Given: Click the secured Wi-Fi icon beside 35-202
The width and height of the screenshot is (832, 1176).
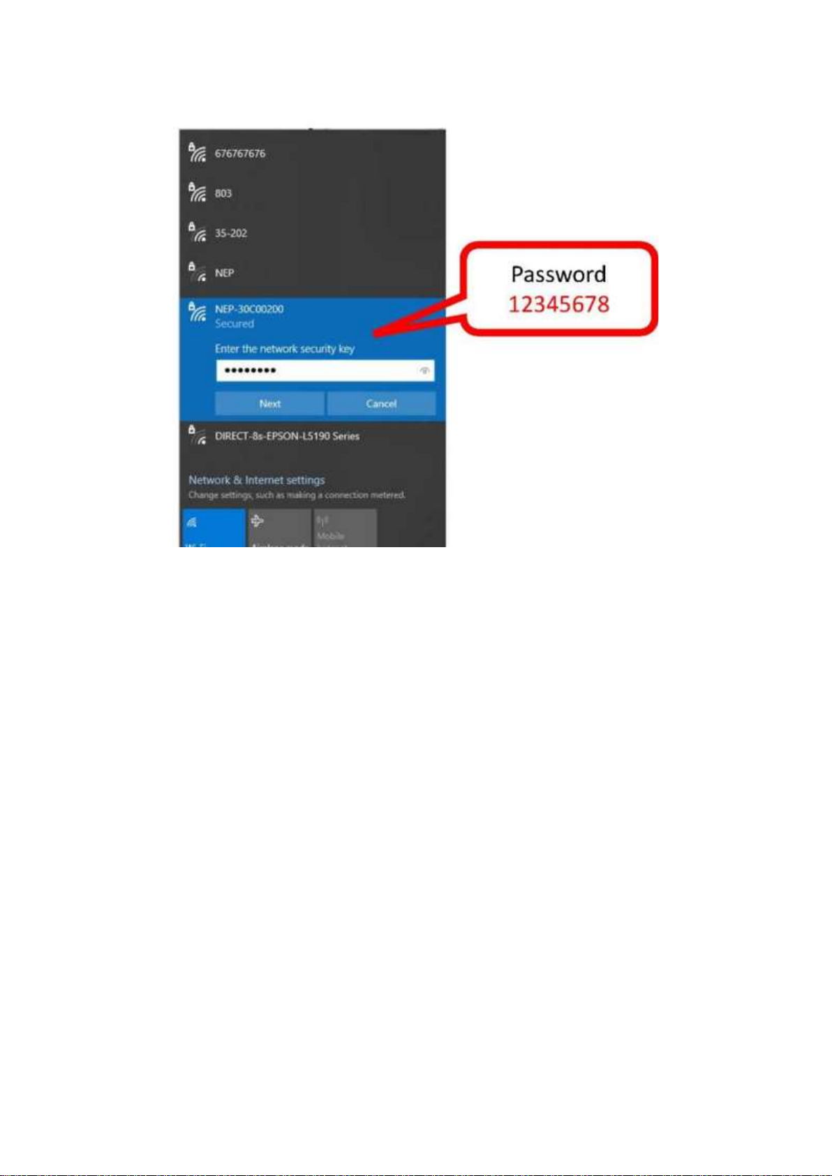Looking at the screenshot, I should [197, 232].
